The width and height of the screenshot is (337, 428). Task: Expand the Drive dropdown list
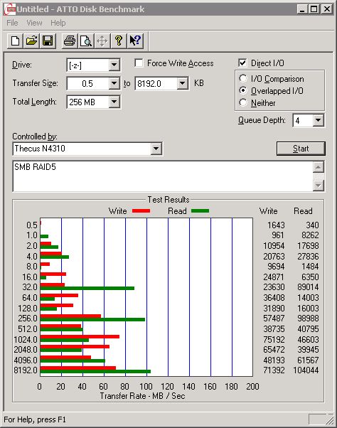[x=114, y=65]
